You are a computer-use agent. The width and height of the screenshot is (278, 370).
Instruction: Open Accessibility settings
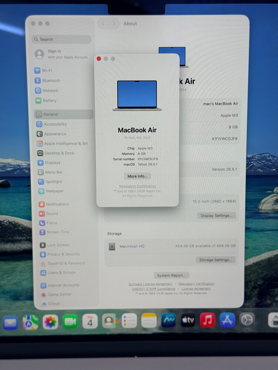(52, 124)
